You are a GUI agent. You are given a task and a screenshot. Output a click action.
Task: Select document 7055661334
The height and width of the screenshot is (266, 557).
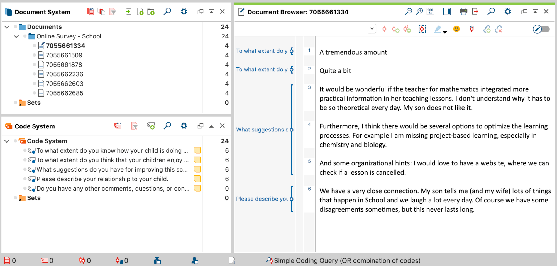pos(65,46)
